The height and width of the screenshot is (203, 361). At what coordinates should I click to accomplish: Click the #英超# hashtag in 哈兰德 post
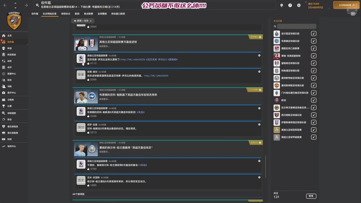(143, 165)
